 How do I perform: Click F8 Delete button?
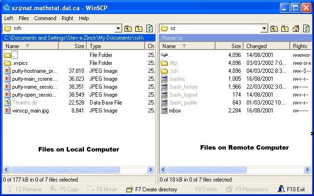pos(206,189)
